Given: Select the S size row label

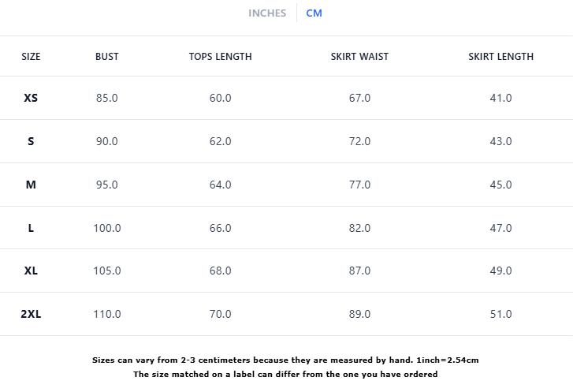Looking at the screenshot, I should 31,142.
